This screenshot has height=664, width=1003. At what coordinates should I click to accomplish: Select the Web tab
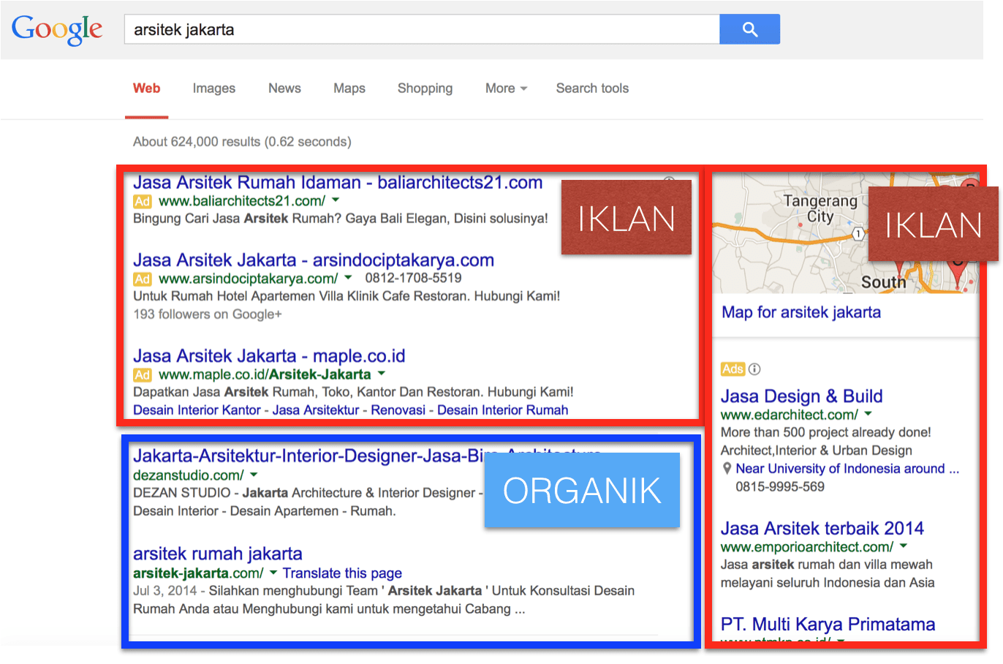coord(146,88)
